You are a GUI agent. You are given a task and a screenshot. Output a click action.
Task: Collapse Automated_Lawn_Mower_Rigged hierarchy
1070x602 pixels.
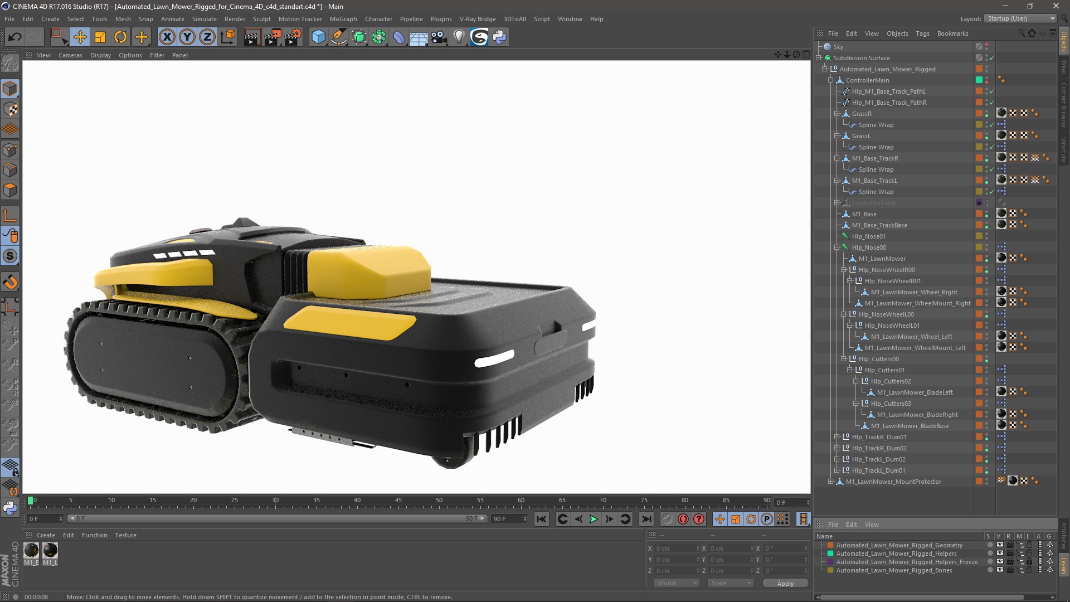825,69
